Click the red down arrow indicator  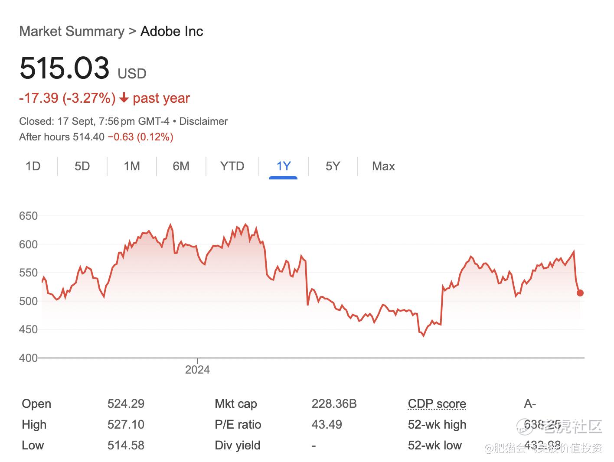[x=124, y=98]
